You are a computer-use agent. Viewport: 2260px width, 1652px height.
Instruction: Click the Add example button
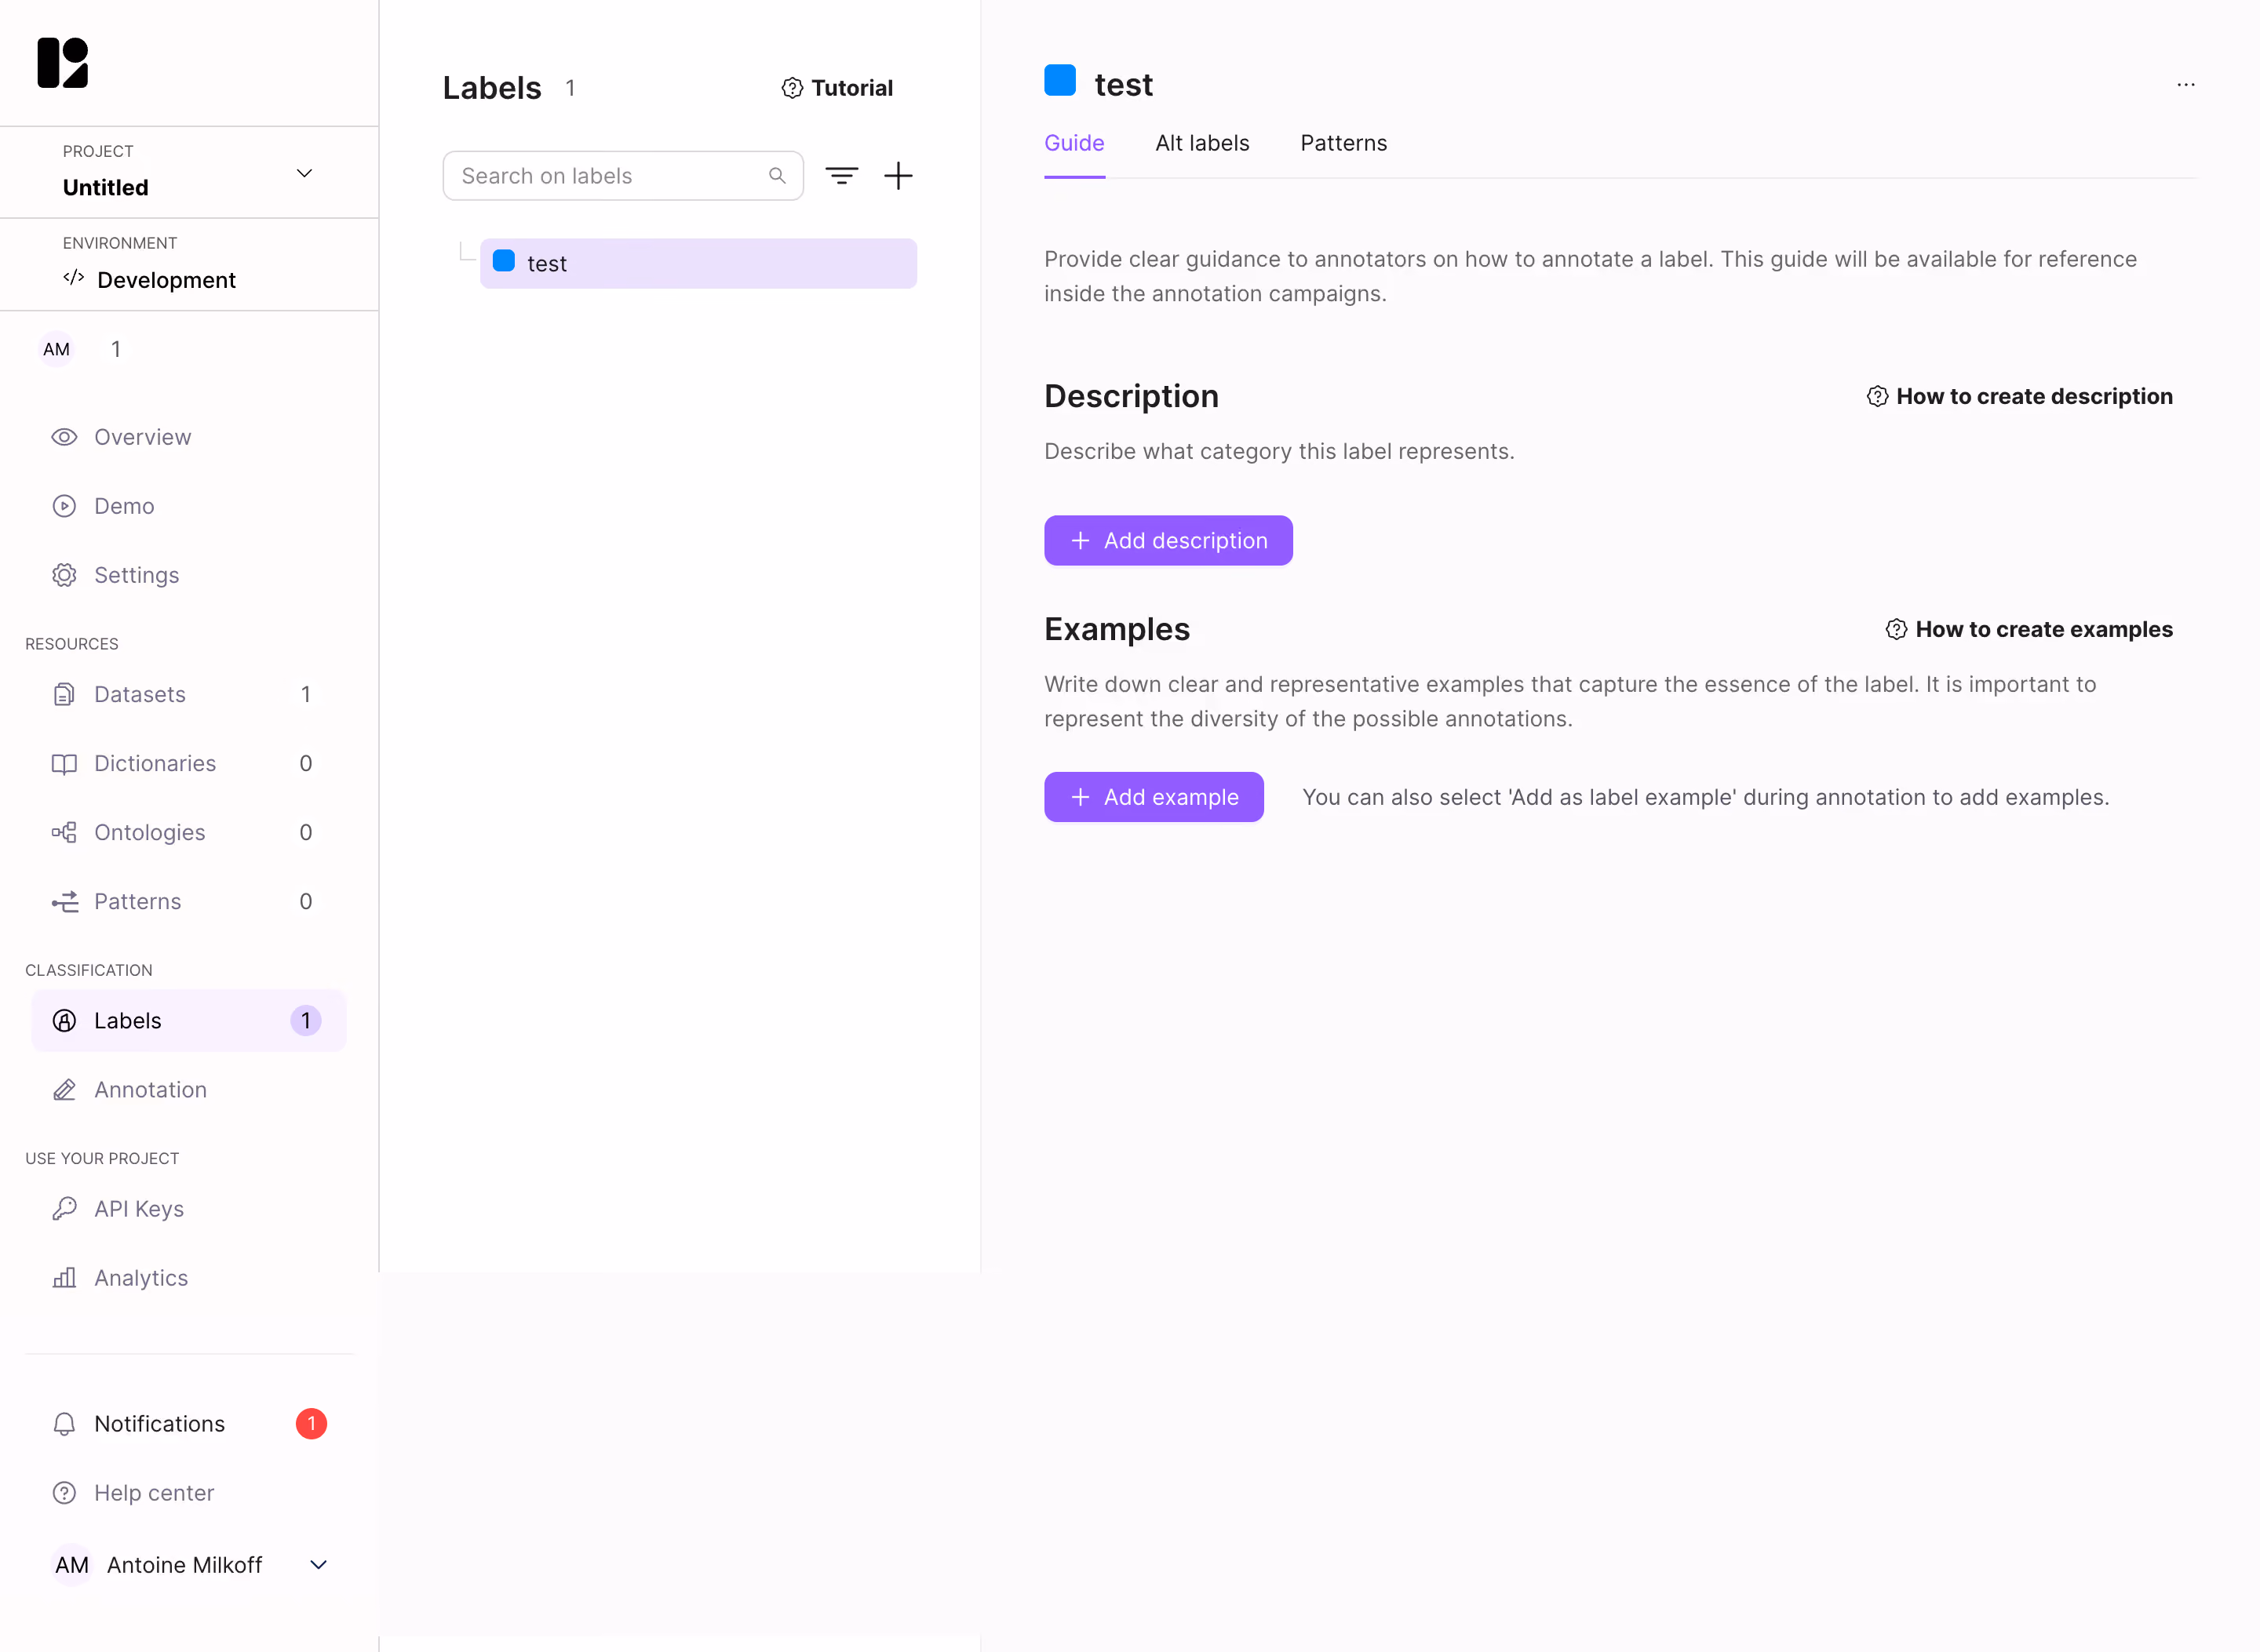[1154, 797]
